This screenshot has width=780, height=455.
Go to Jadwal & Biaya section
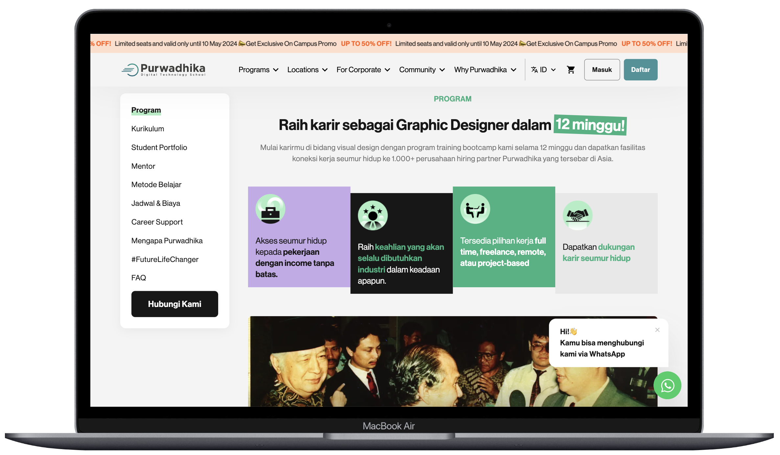155,203
